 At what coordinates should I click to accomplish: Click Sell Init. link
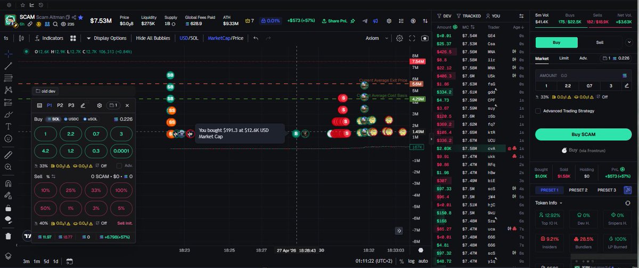pyautogui.click(x=124, y=223)
